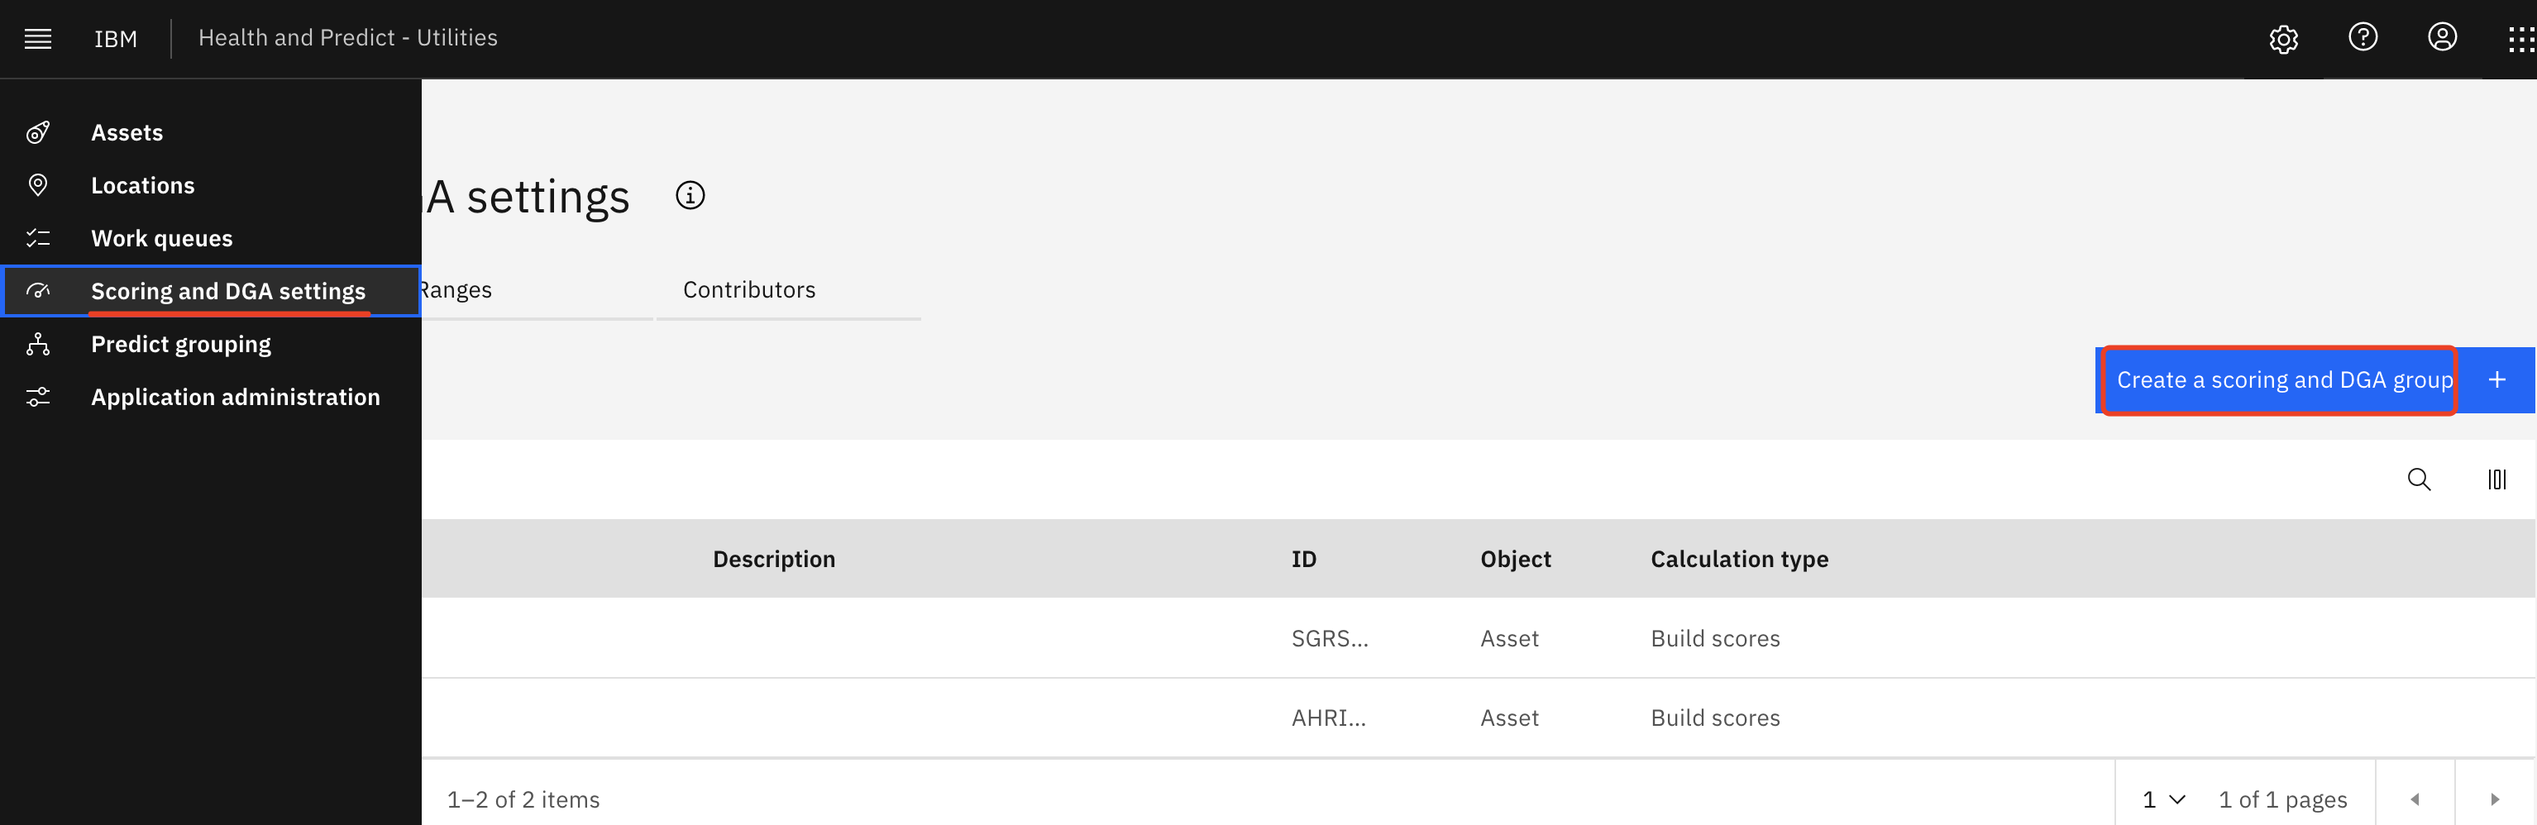Viewport: 2537px width, 825px height.
Task: Click the IBM logo text
Action: tap(115, 38)
